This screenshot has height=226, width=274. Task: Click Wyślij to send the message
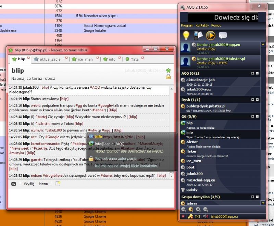click(29, 184)
